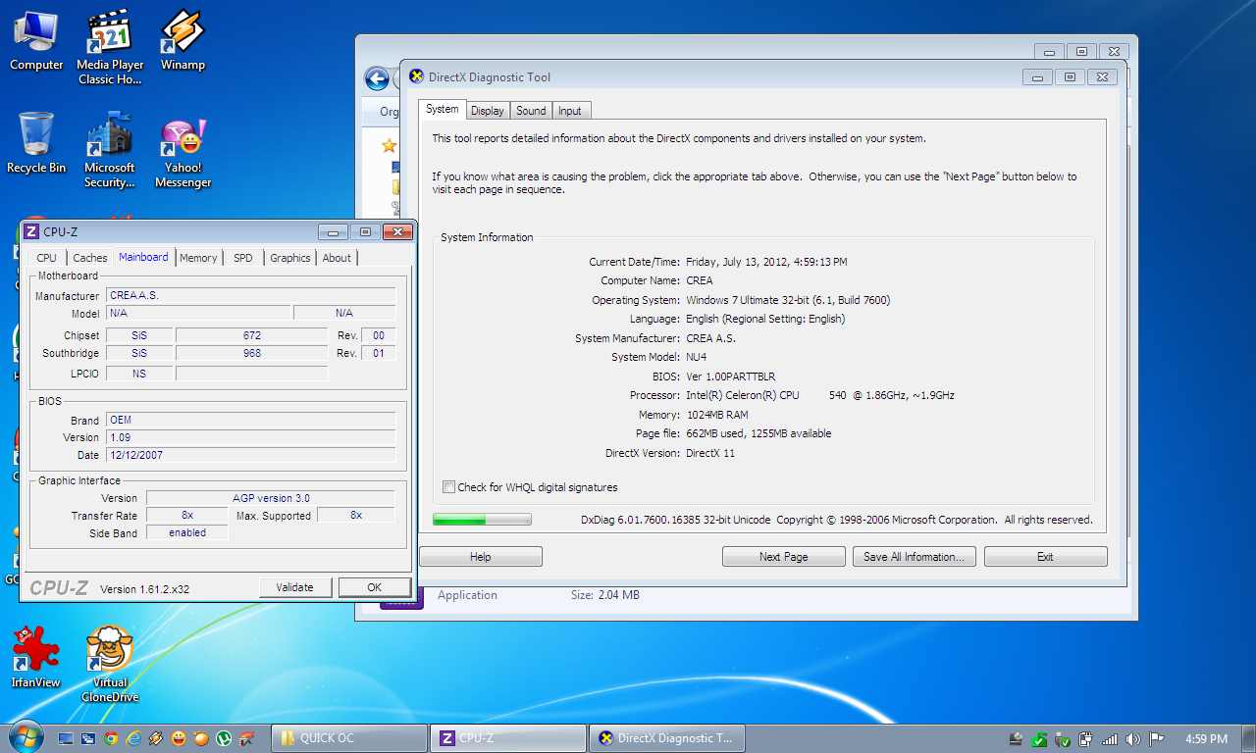Viewport: 1256px width, 753px height.
Task: Activate DirectX Diagnostic Tool taskbar button
Action: [x=666, y=738]
